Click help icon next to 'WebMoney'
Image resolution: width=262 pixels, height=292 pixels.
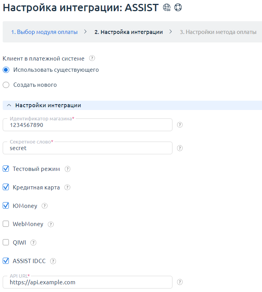(x=51, y=224)
